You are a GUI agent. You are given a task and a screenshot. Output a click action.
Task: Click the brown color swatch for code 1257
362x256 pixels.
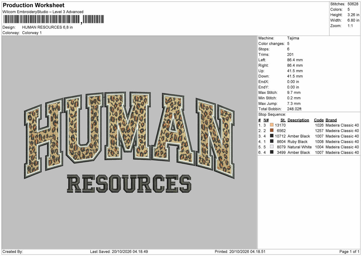[272, 131]
